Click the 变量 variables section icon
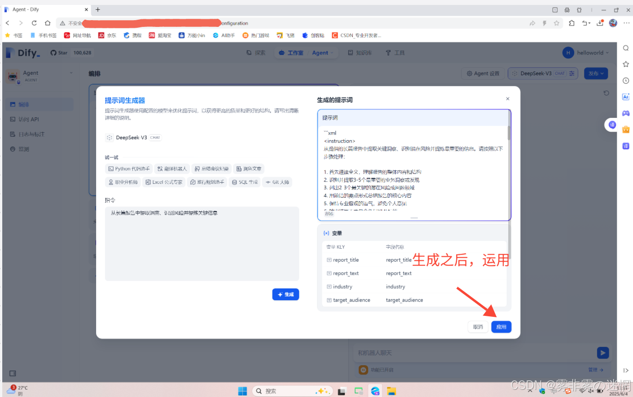The width and height of the screenshot is (633, 397). click(326, 233)
